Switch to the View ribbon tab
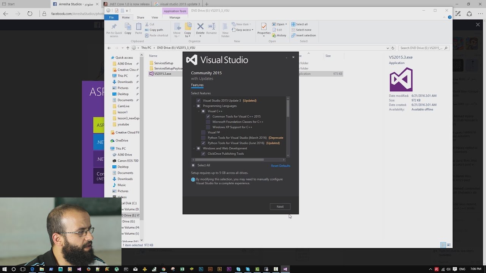 (155, 17)
